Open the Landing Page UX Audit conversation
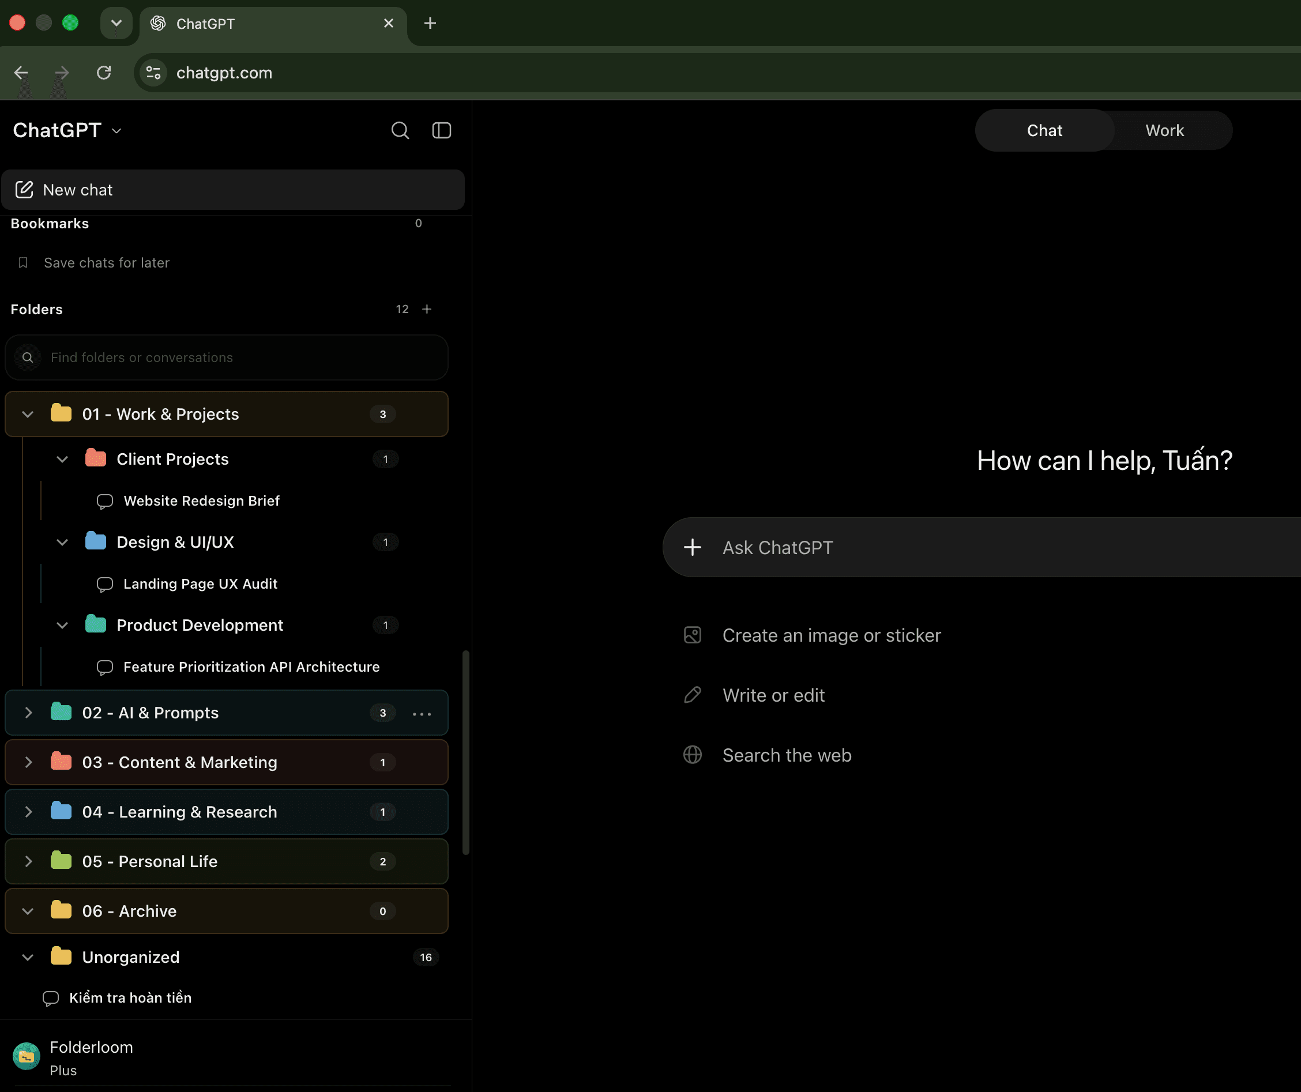Viewport: 1301px width, 1092px height. pos(200,583)
